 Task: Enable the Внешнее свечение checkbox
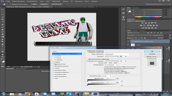pos(53,77)
